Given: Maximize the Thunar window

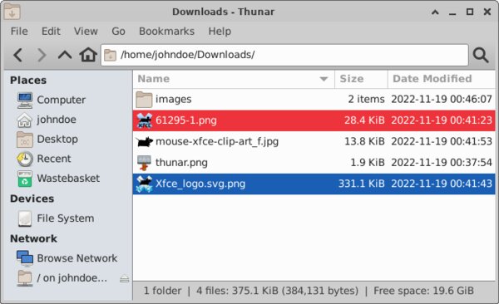Looking at the screenshot, I should click(x=470, y=12).
